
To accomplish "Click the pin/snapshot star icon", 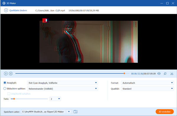I will pyautogui.click(x=165, y=74).
